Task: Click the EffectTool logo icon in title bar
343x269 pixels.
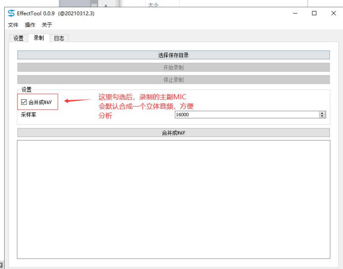Action: [x=11, y=14]
